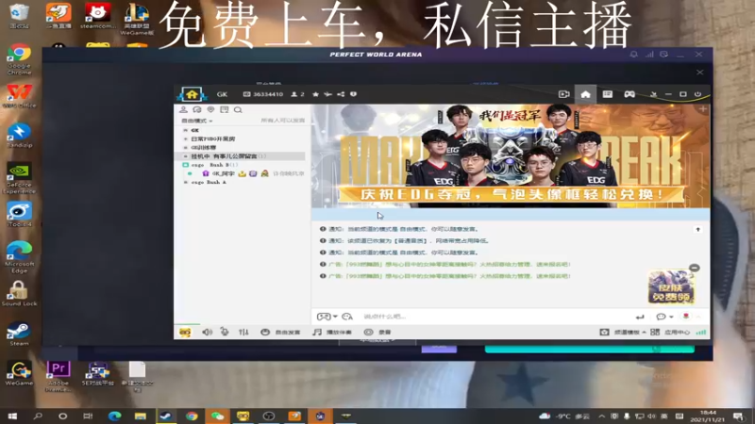The width and height of the screenshot is (755, 424).
Task: Open the 频道模板 channel template dropdown
Action: [x=623, y=333]
